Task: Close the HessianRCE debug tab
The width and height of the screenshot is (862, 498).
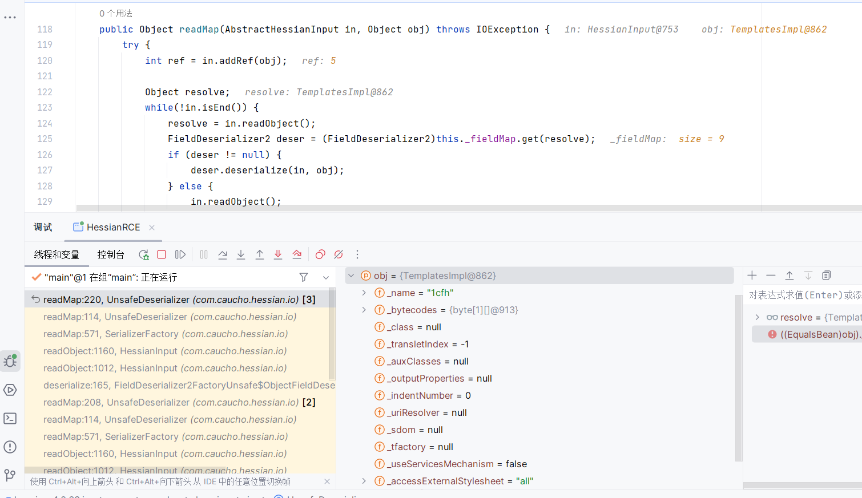Action: 152,227
